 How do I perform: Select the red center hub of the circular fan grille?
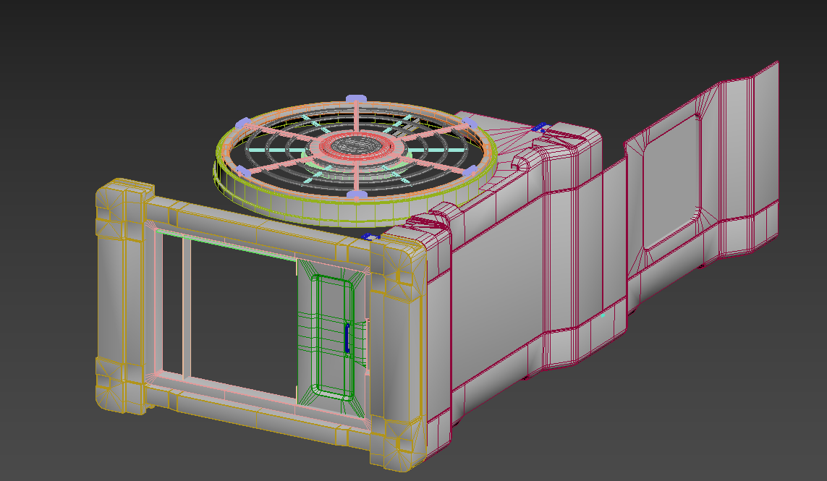(x=357, y=145)
